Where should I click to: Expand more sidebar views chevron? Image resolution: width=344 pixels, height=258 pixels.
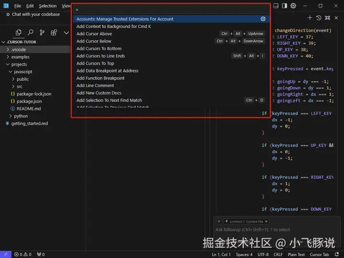click(x=66, y=33)
